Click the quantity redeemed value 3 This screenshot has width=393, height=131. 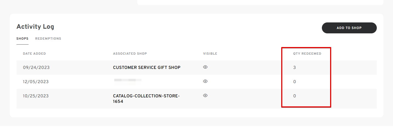(x=294, y=67)
